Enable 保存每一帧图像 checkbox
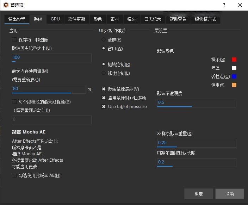The width and height of the screenshot is (248, 205). (14, 40)
